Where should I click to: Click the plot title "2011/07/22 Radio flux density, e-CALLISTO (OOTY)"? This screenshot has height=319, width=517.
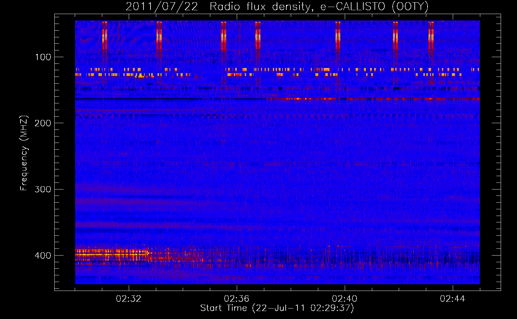coord(277,7)
